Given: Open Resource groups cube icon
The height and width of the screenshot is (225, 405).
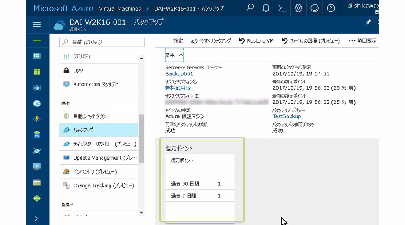Looking at the screenshot, I should (x=37, y=87).
